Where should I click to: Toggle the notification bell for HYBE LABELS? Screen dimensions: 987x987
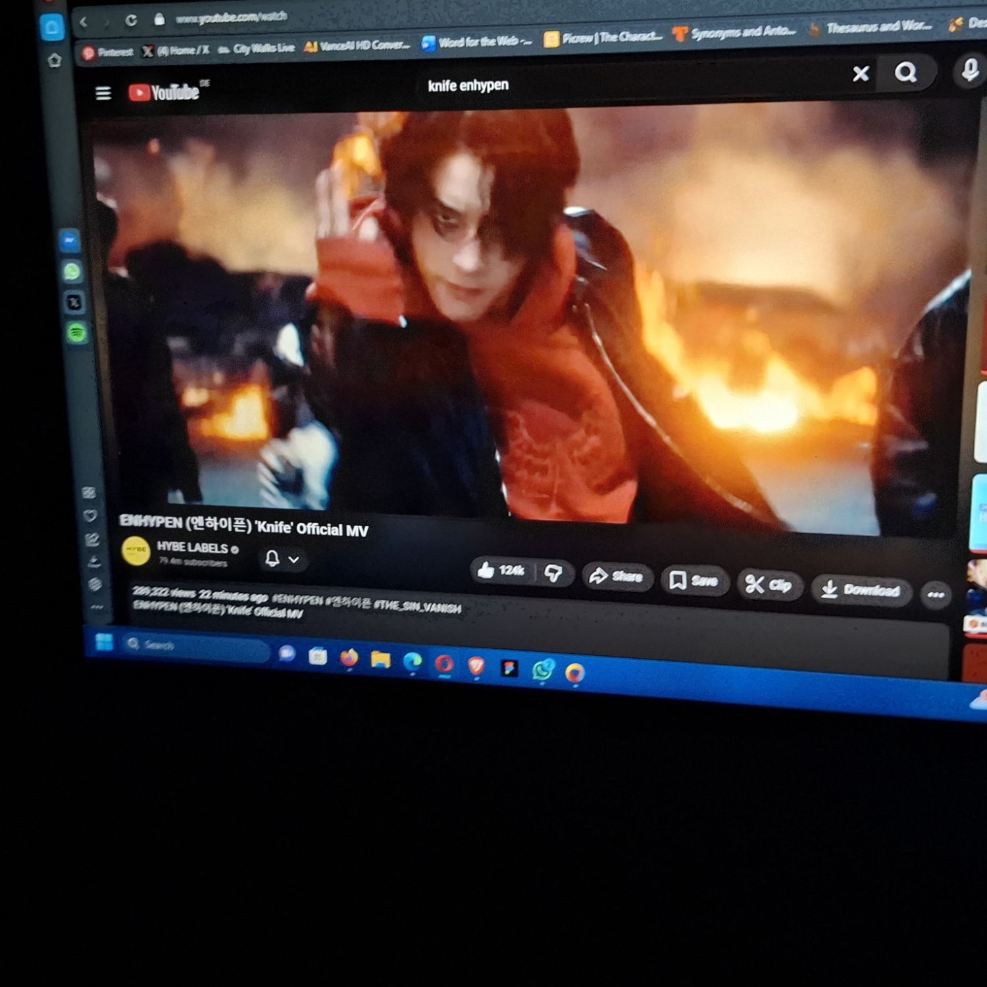(x=272, y=558)
